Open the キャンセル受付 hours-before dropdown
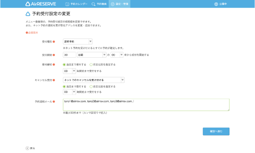The image size is (255, 153). (69, 92)
